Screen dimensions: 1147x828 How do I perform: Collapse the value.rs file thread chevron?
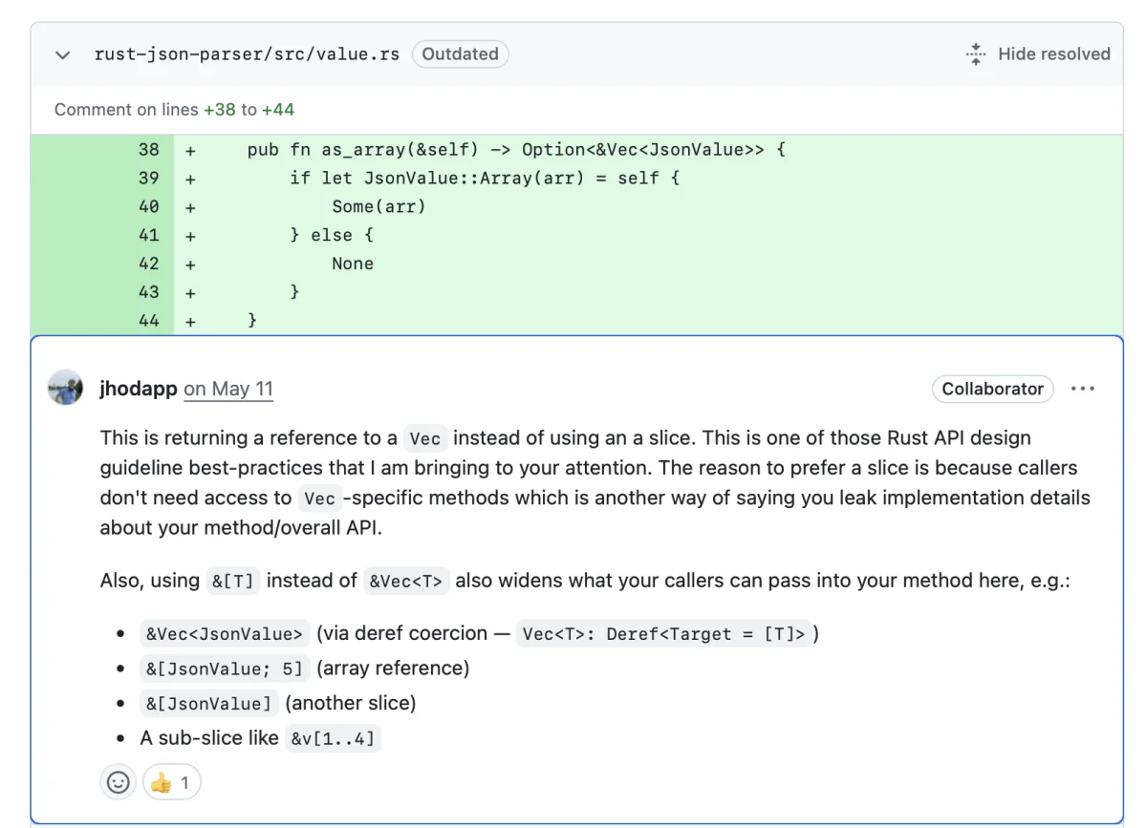pos(63,54)
